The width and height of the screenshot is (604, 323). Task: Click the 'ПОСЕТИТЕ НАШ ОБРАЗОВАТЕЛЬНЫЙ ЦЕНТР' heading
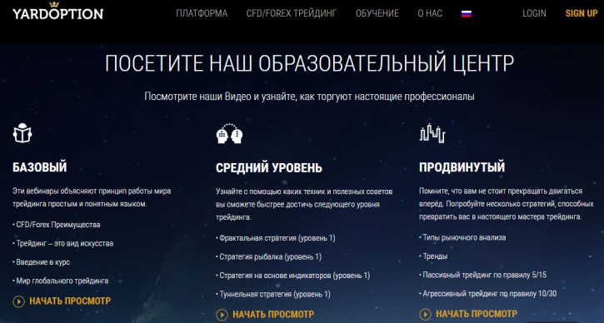(x=309, y=63)
